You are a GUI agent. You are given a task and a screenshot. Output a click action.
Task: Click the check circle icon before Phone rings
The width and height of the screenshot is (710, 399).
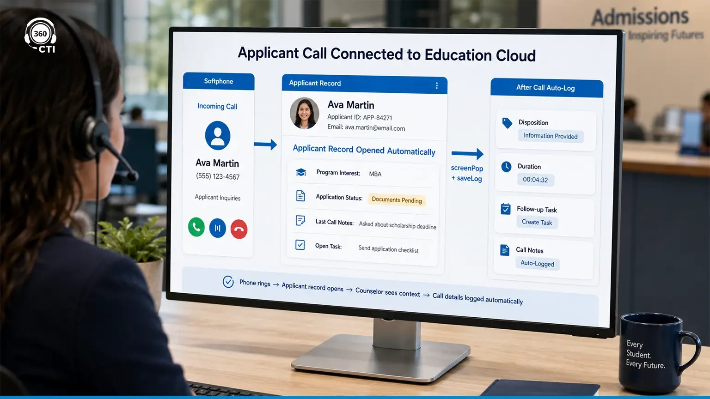coord(228,281)
